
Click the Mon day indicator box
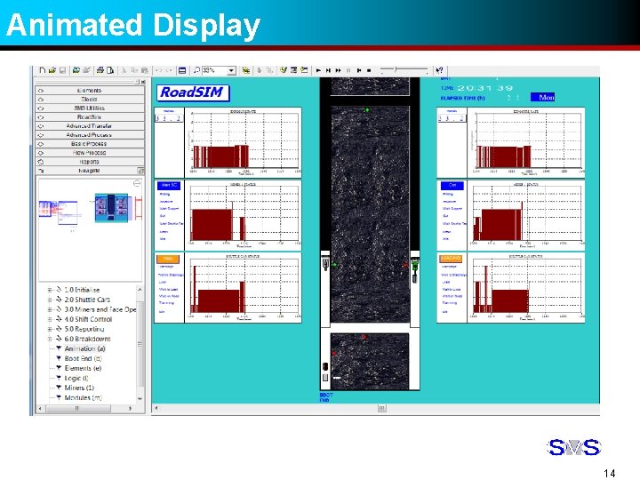[x=543, y=98]
